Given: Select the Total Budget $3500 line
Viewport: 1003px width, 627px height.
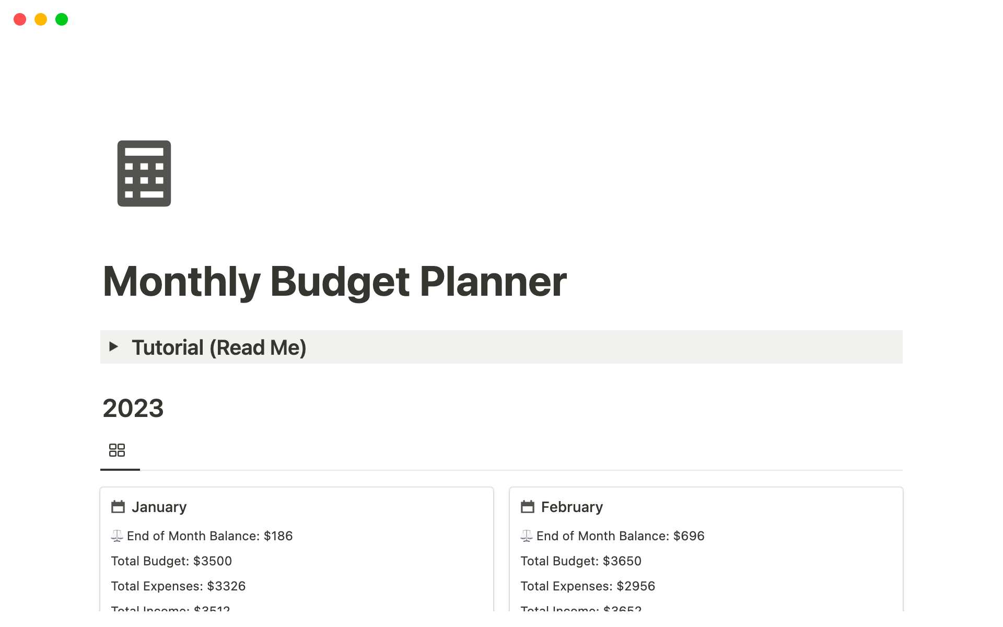Looking at the screenshot, I should [x=171, y=561].
